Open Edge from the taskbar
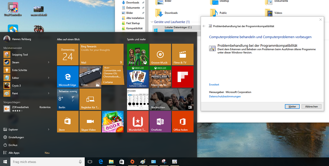 point(101,162)
